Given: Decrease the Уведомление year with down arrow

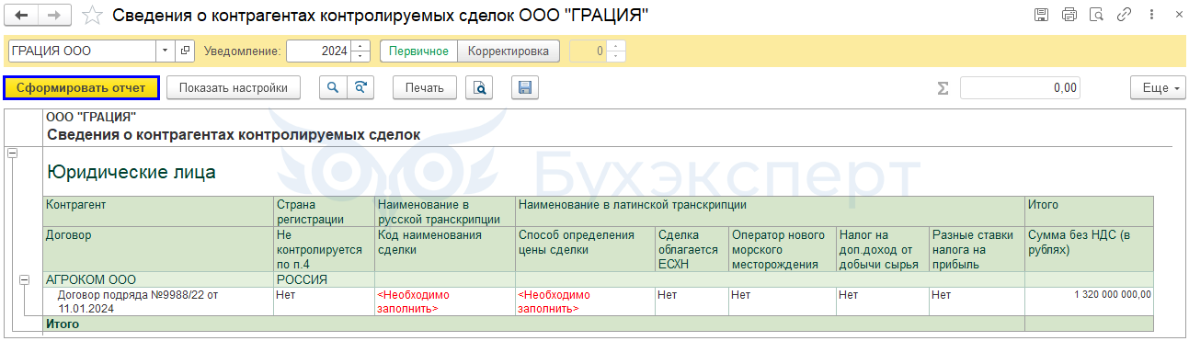Looking at the screenshot, I should 360,56.
